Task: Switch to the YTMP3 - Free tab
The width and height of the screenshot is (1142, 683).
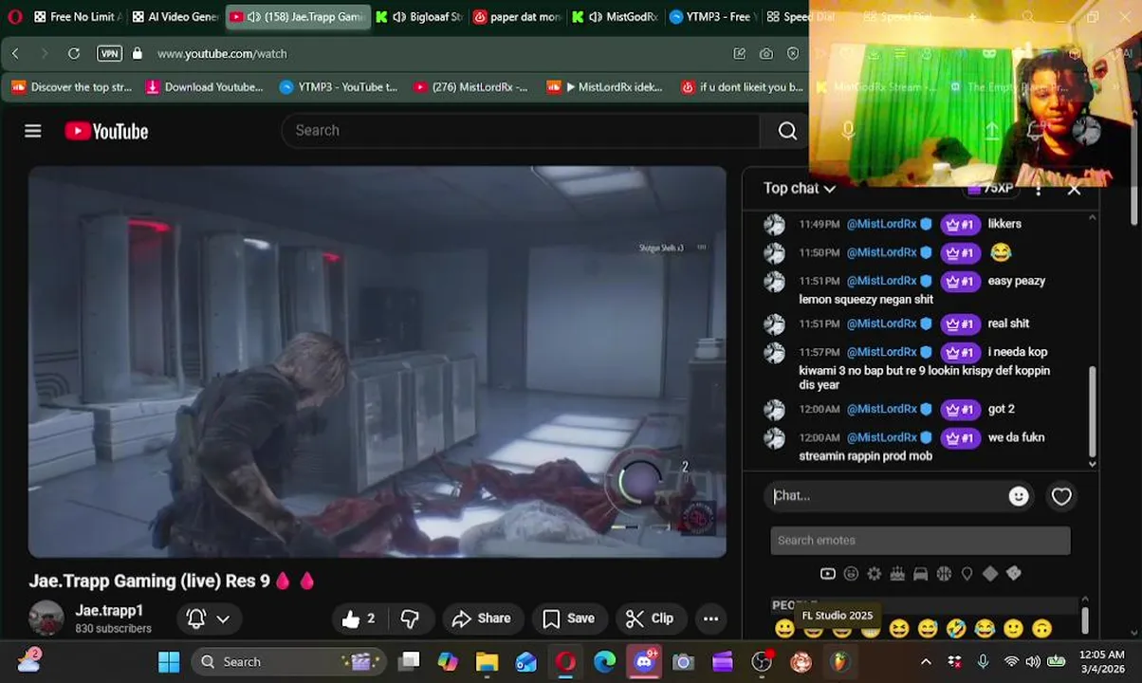Action: pyautogui.click(x=712, y=16)
